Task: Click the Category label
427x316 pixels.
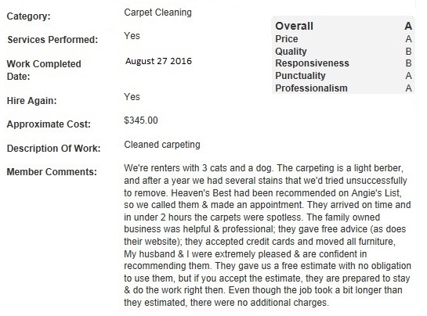Action: pyautogui.click(x=28, y=16)
